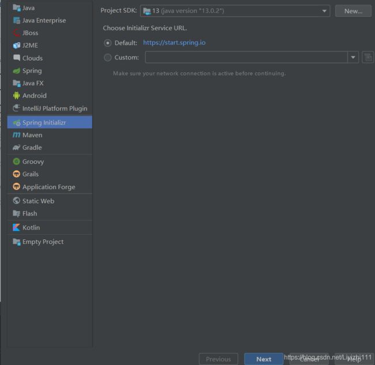
Task: Select the Custom service URL radio button
Action: [x=108, y=57]
